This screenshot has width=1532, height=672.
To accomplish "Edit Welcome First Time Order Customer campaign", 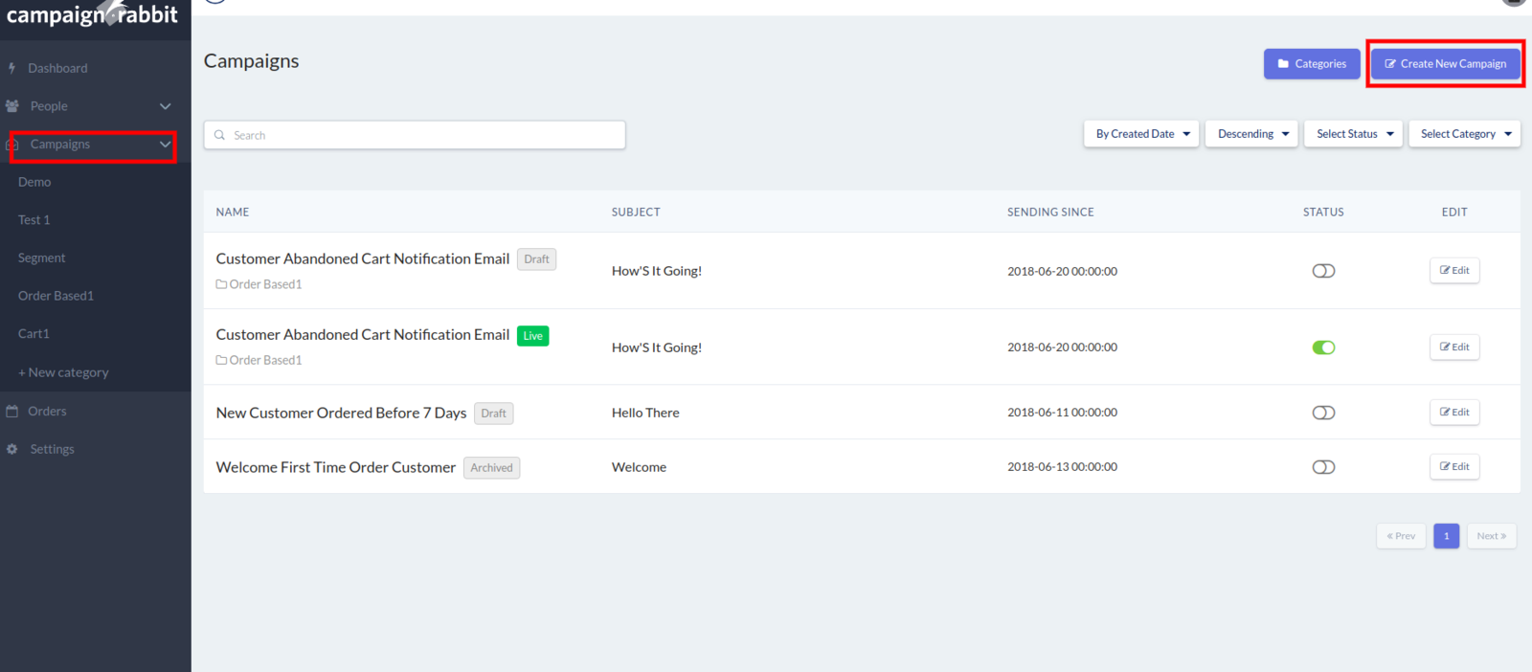I will 1454,467.
